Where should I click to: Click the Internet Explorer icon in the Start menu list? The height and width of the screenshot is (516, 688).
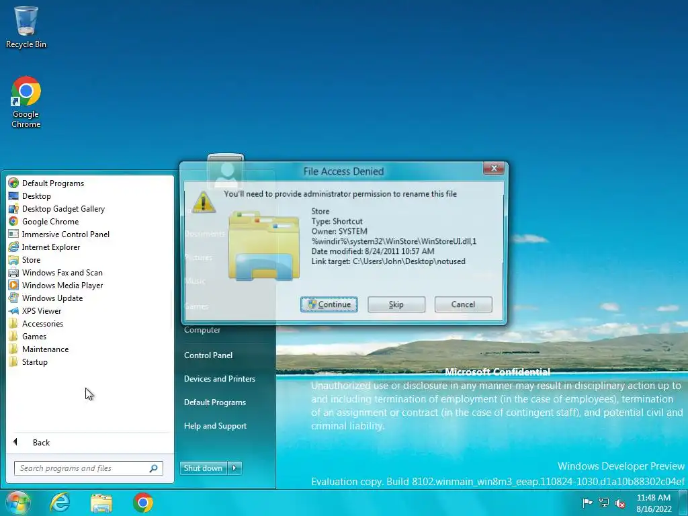pos(13,247)
